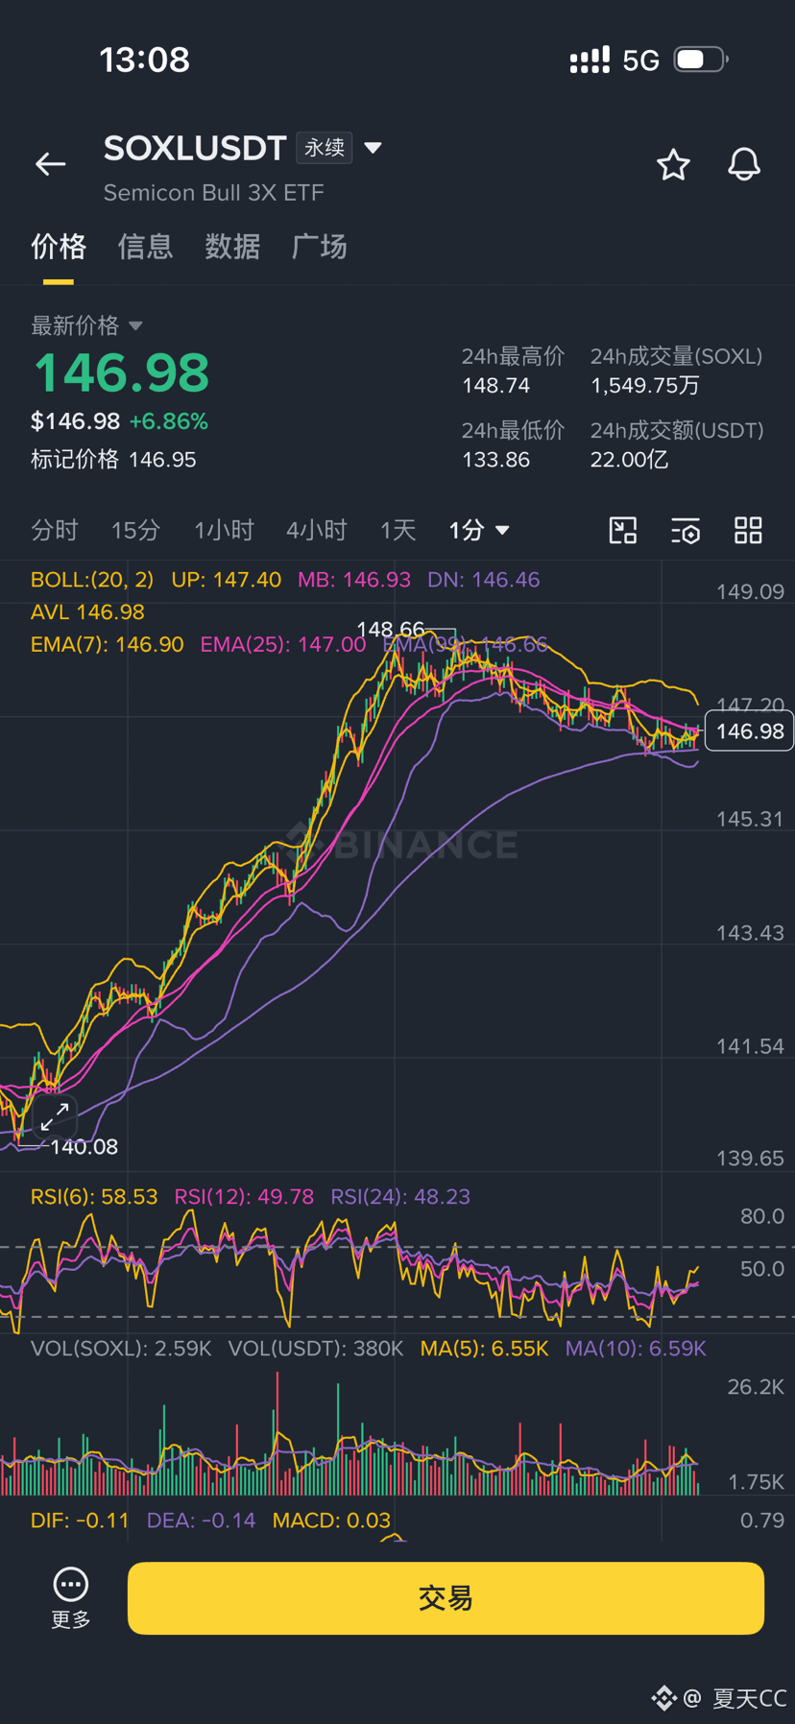Open price alert bell icon
This screenshot has width=795, height=1724.
pos(744,164)
